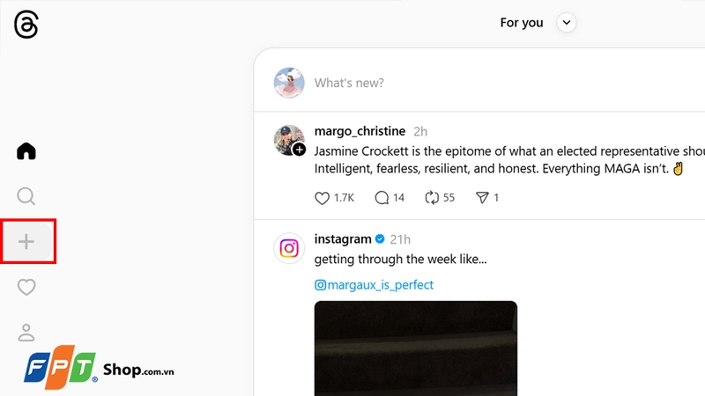Open comments on margo_christine's post
Viewport: 705px width, 396px height.
coord(382,198)
